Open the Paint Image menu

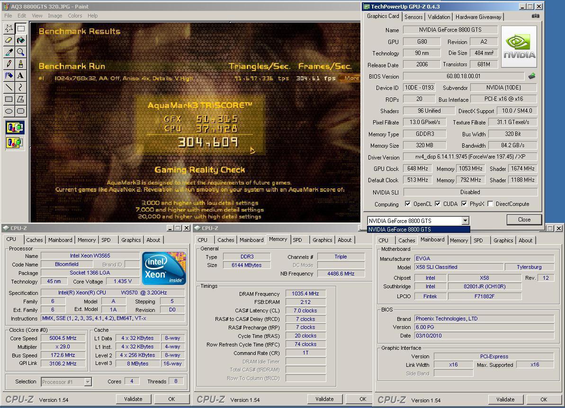pyautogui.click(x=55, y=16)
